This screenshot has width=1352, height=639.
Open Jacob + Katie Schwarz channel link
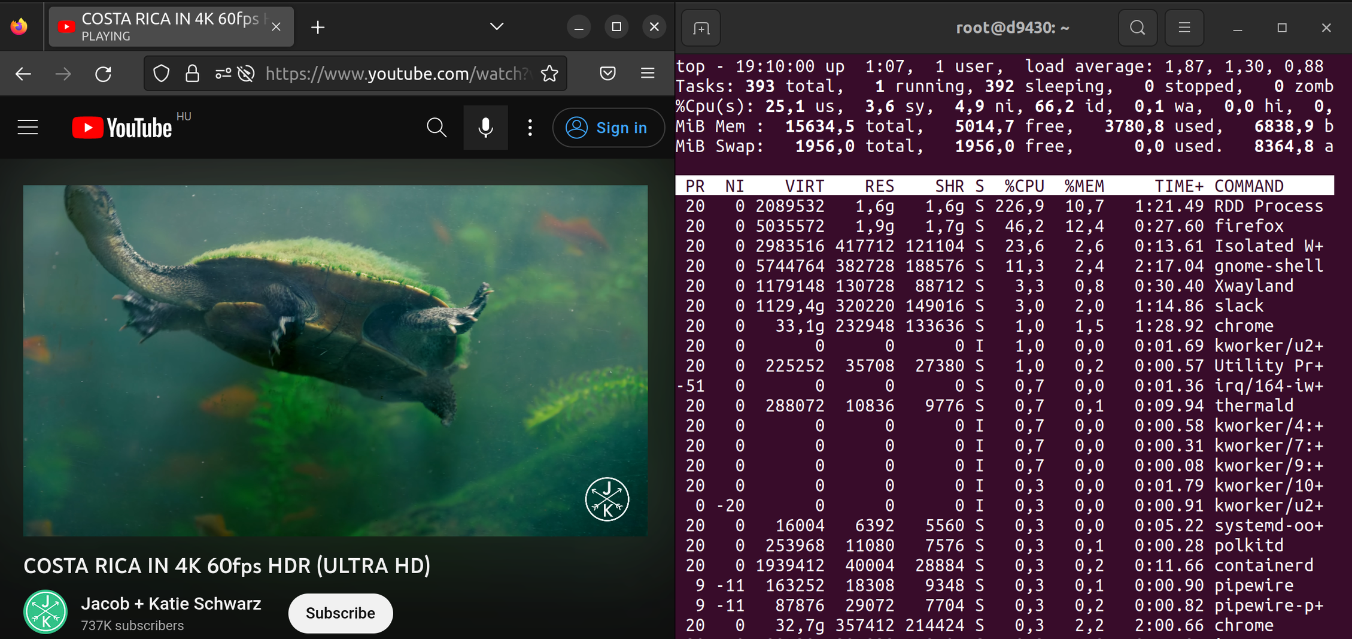[x=171, y=604]
